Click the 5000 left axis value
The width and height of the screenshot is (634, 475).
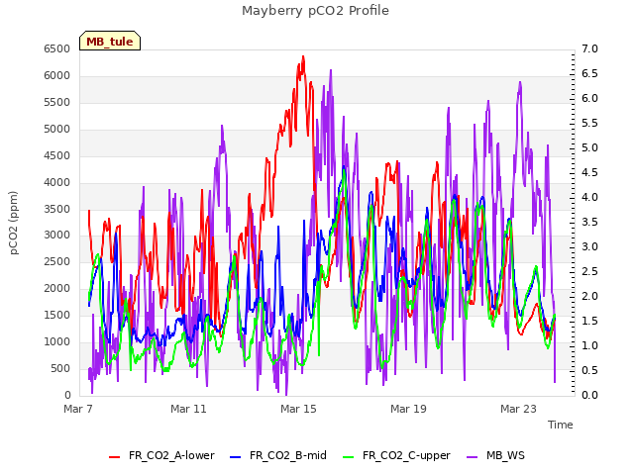coord(57,130)
